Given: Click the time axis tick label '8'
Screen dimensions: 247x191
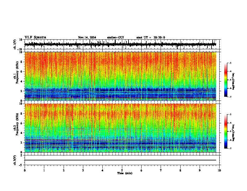Looking at the screenshot, I should coord(180,170).
